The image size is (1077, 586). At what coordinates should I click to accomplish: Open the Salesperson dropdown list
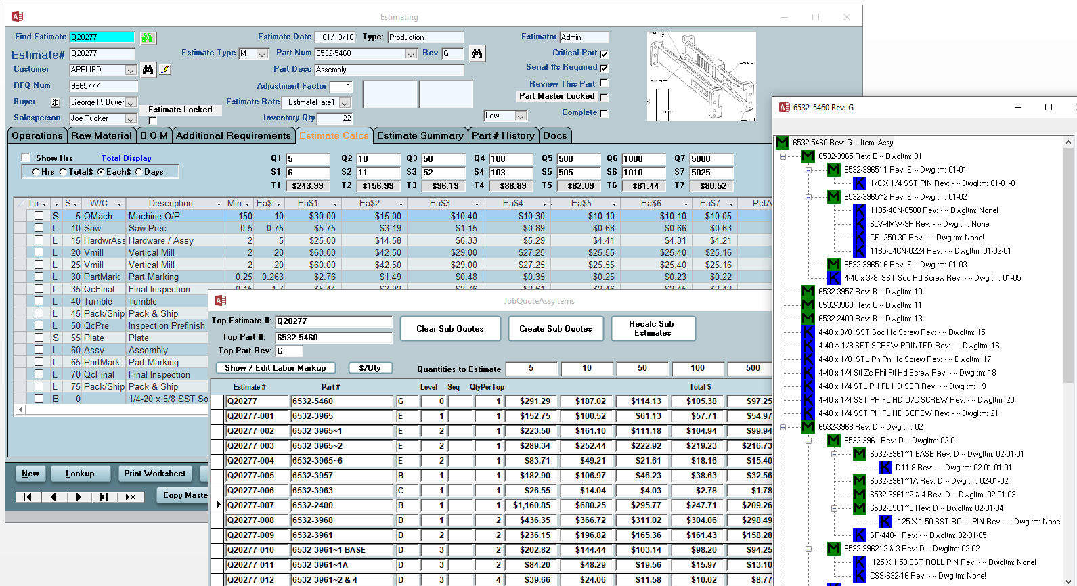[x=131, y=118]
